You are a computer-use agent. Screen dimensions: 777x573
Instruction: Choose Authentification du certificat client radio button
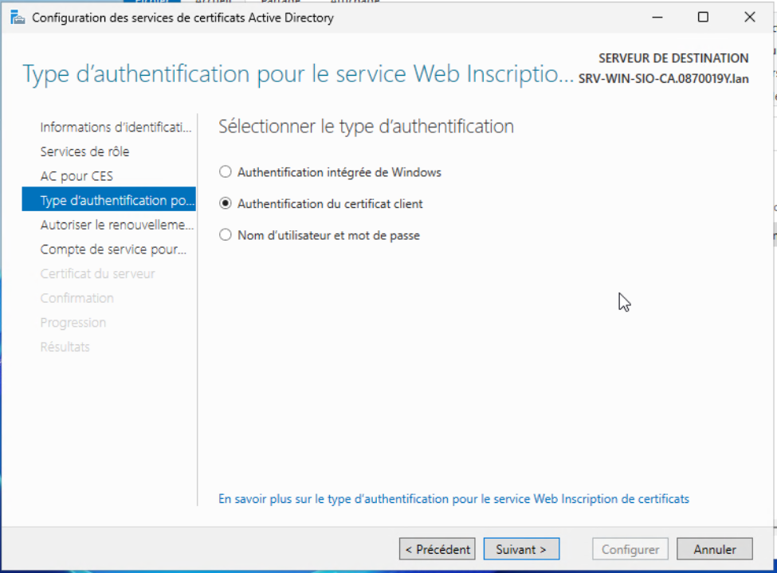(226, 204)
